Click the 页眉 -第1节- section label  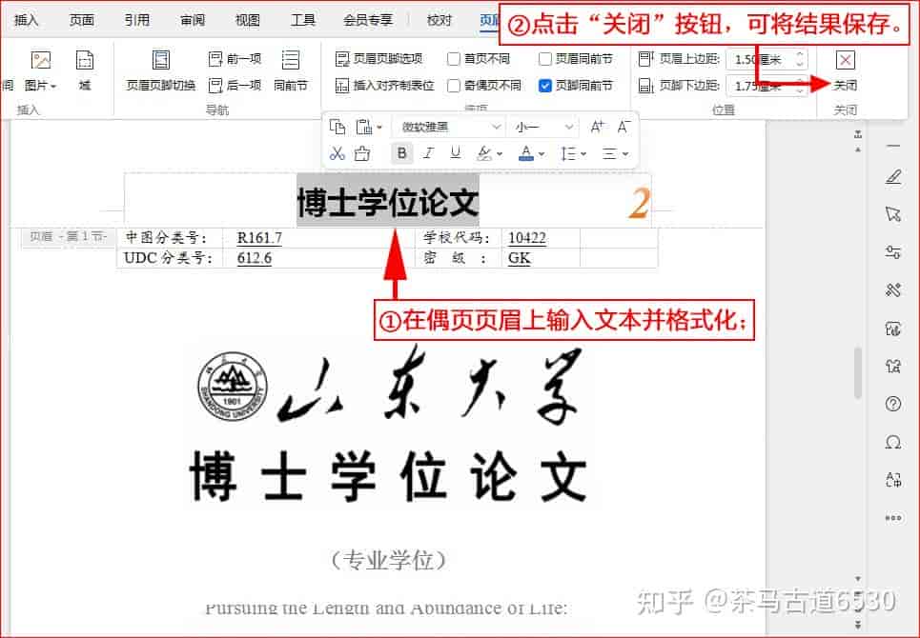[68, 236]
